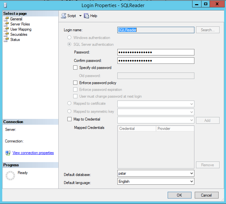Click the Login name field

pos(156,30)
